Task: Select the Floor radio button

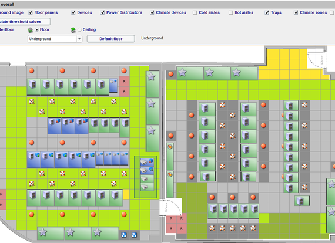Action: coord(37,30)
